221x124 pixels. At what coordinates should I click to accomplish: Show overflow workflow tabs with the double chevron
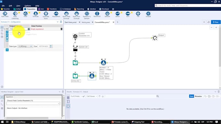point(204,22)
